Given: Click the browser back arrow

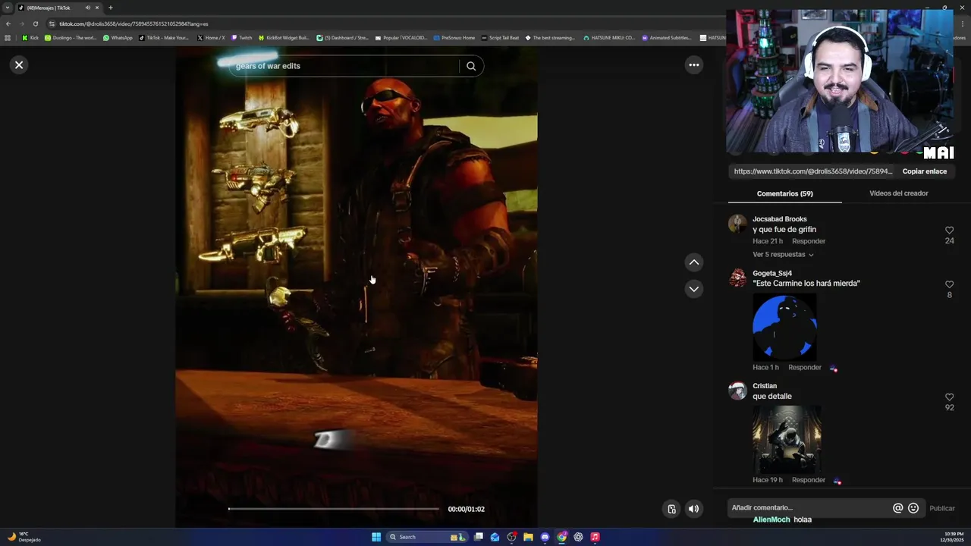Looking at the screenshot, I should point(8,24).
